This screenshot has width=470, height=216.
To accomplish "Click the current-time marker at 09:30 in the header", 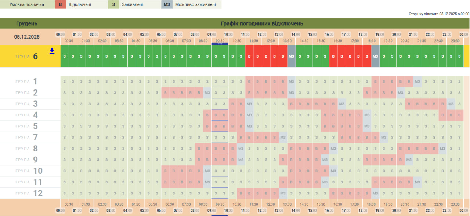I will pyautogui.click(x=220, y=44).
